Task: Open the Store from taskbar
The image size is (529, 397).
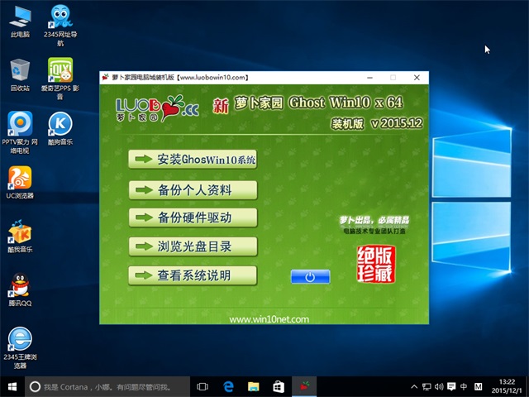Action: click(279, 387)
